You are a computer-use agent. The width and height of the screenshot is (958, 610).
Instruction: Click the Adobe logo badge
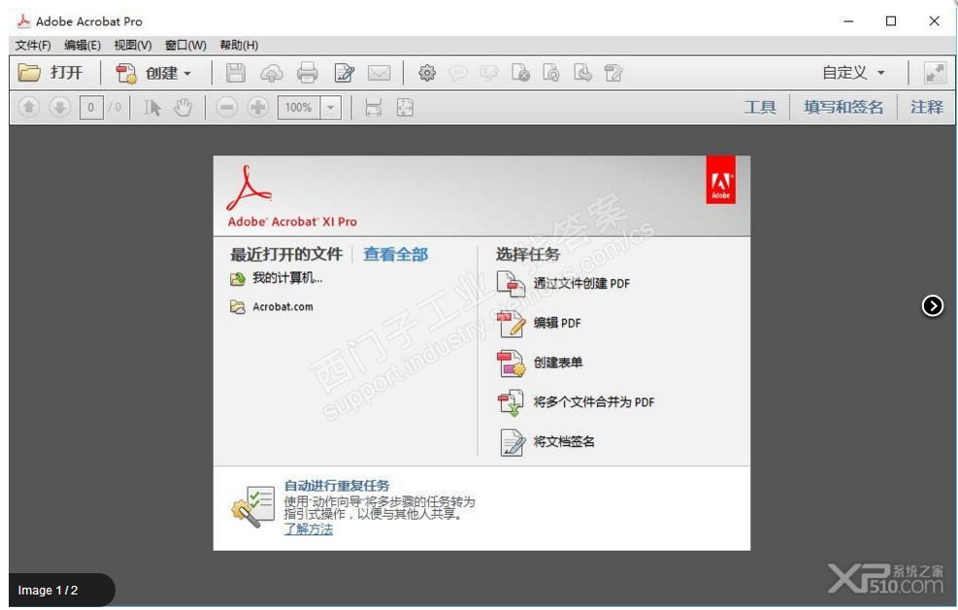pos(721,180)
